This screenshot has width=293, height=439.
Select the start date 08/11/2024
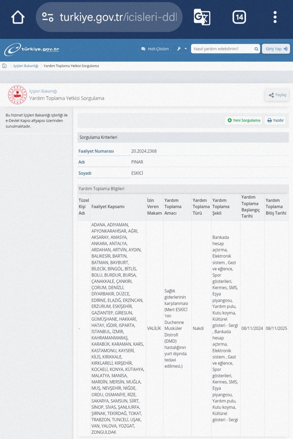(x=252, y=329)
